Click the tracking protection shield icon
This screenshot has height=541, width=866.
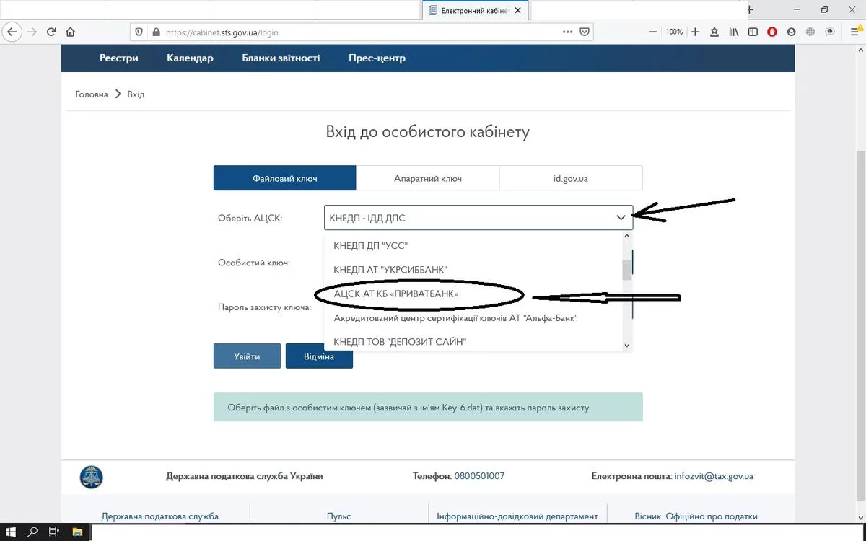coord(139,32)
